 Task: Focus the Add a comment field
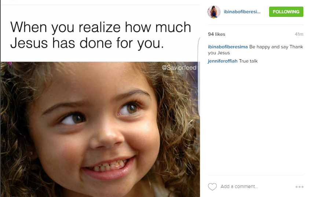(239, 186)
